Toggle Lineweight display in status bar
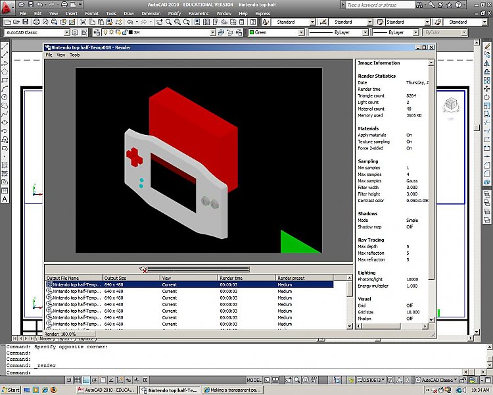The height and width of the screenshot is (395, 493). coord(137,380)
